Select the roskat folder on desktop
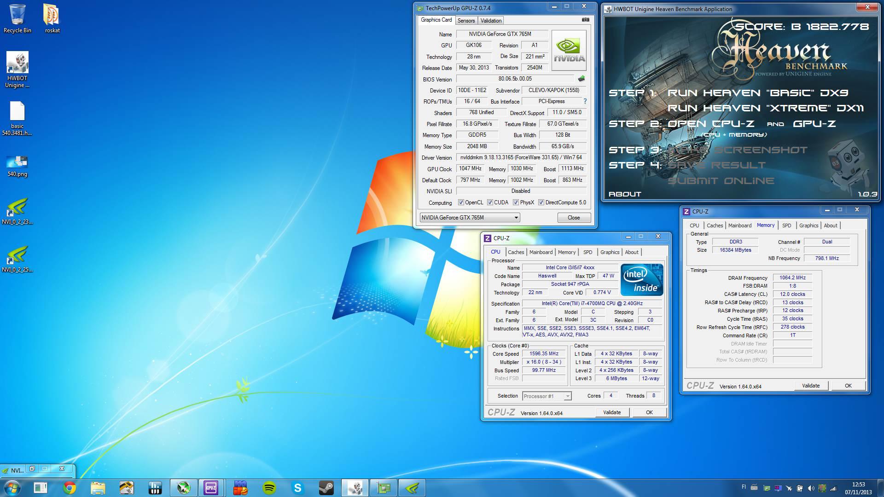Viewport: 884px width, 497px height. pyautogui.click(x=52, y=19)
